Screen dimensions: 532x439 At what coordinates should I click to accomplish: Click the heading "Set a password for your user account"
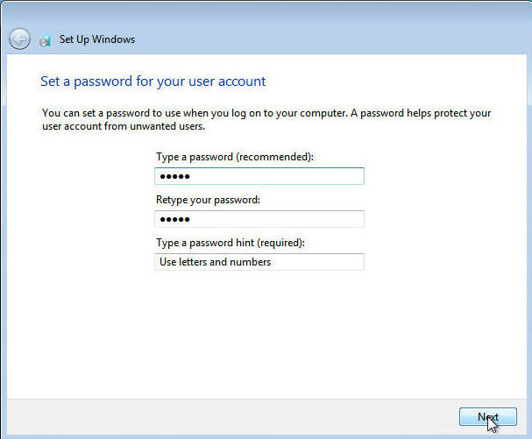[x=153, y=81]
